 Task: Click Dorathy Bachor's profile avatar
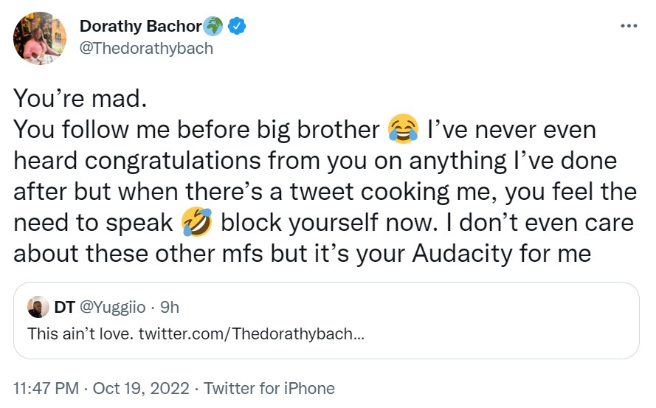pos(40,38)
